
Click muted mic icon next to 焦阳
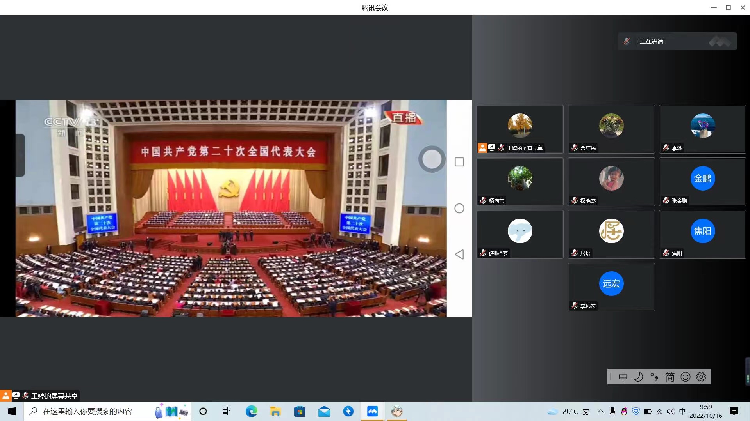point(666,253)
